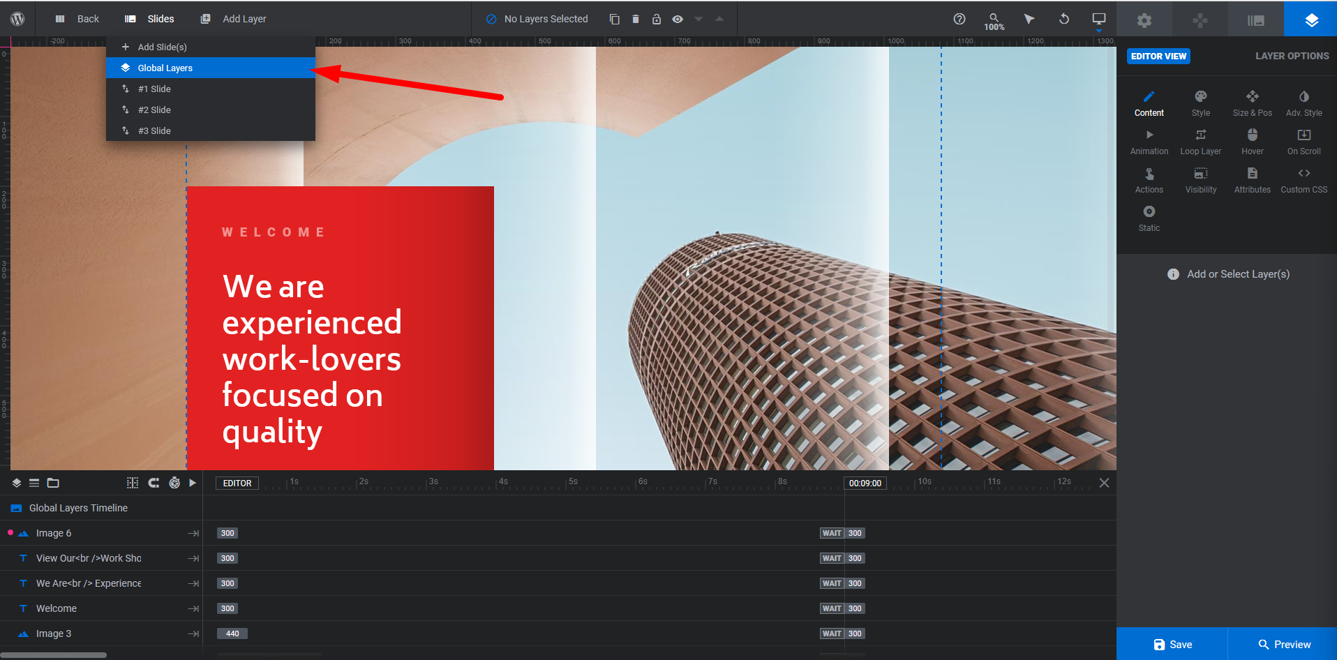Viewport: 1337px width, 660px height.
Task: Click the arrow toggle on Image 6 row
Action: tap(193, 533)
